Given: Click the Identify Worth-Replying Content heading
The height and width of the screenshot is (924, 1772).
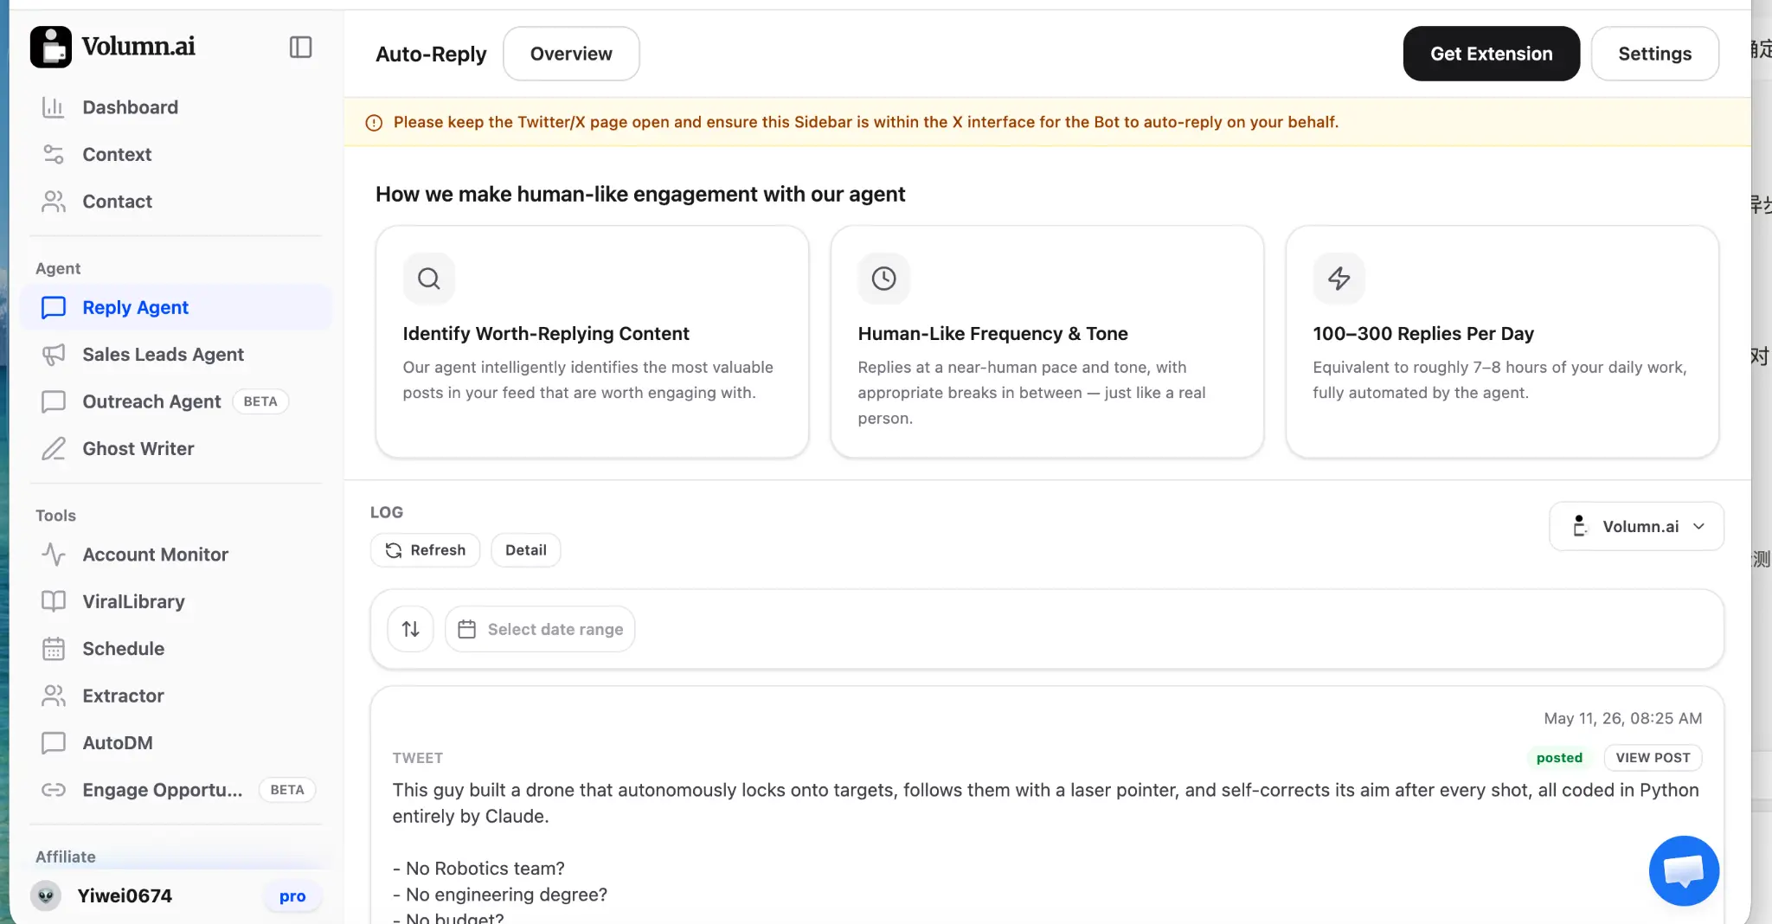Looking at the screenshot, I should [546, 333].
